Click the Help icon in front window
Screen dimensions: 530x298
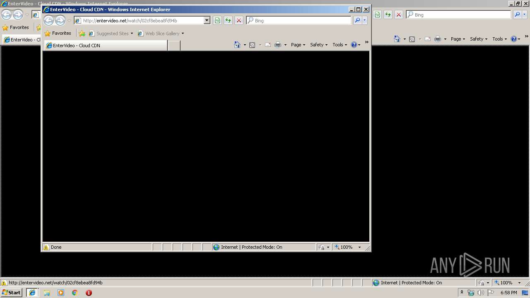pyautogui.click(x=354, y=45)
